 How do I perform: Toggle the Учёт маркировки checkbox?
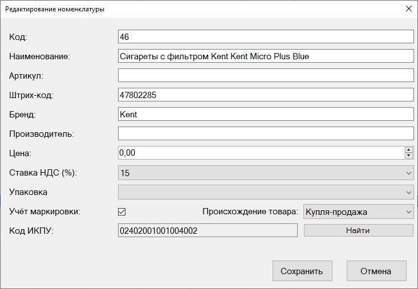[x=121, y=212]
